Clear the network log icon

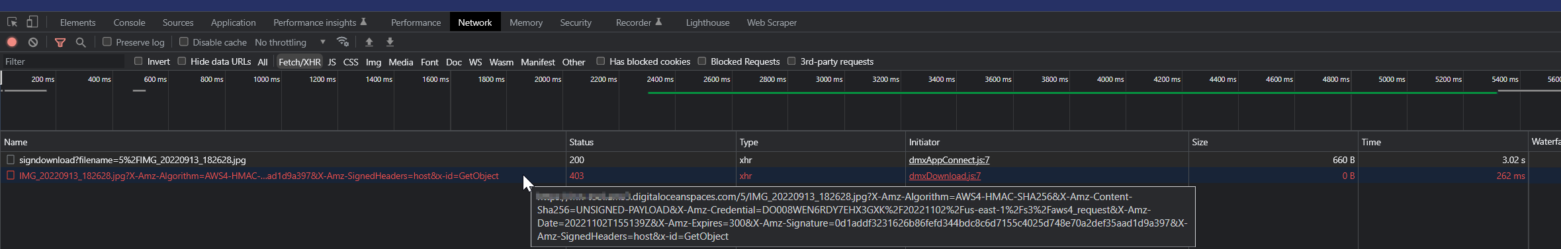click(x=33, y=42)
